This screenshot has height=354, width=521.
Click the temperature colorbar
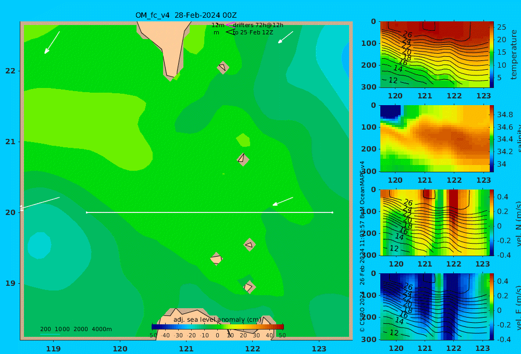(x=492, y=55)
